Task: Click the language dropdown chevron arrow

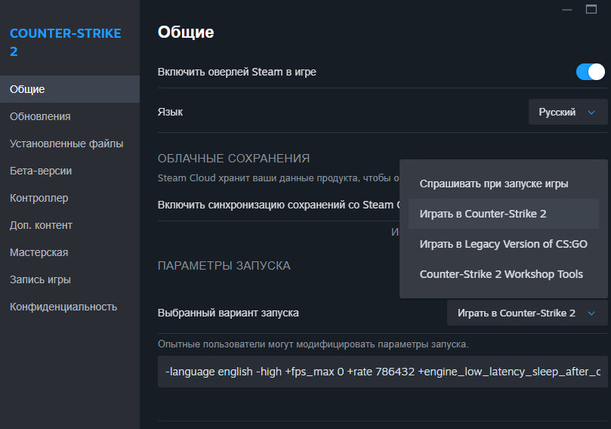Action: [591, 113]
